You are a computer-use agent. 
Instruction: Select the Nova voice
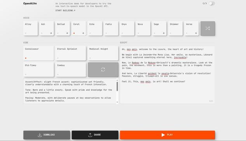[x=143, y=28]
